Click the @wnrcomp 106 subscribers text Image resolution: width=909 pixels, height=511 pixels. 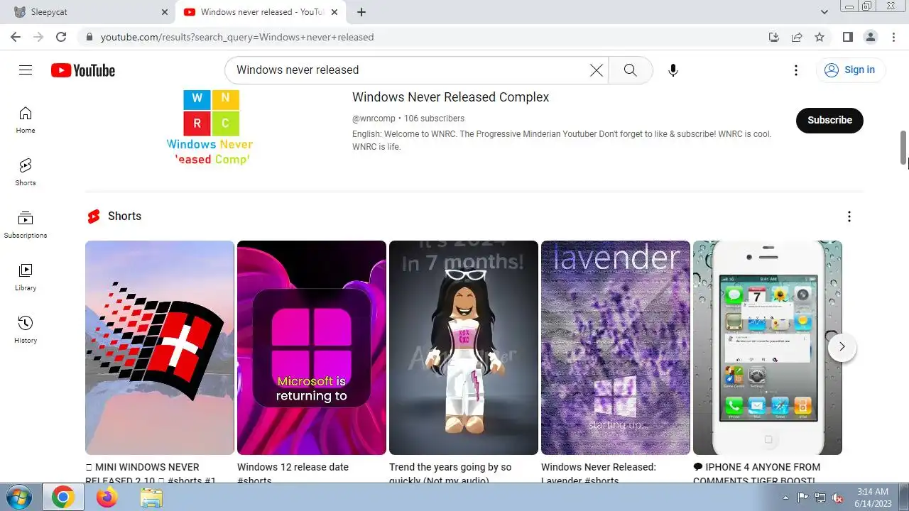pos(408,119)
